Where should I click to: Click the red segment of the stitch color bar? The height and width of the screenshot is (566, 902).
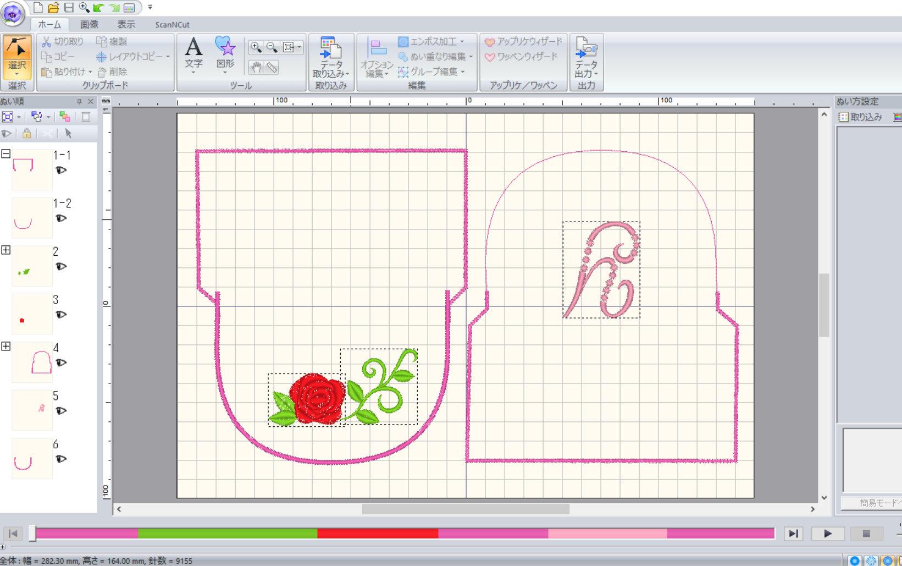click(378, 533)
